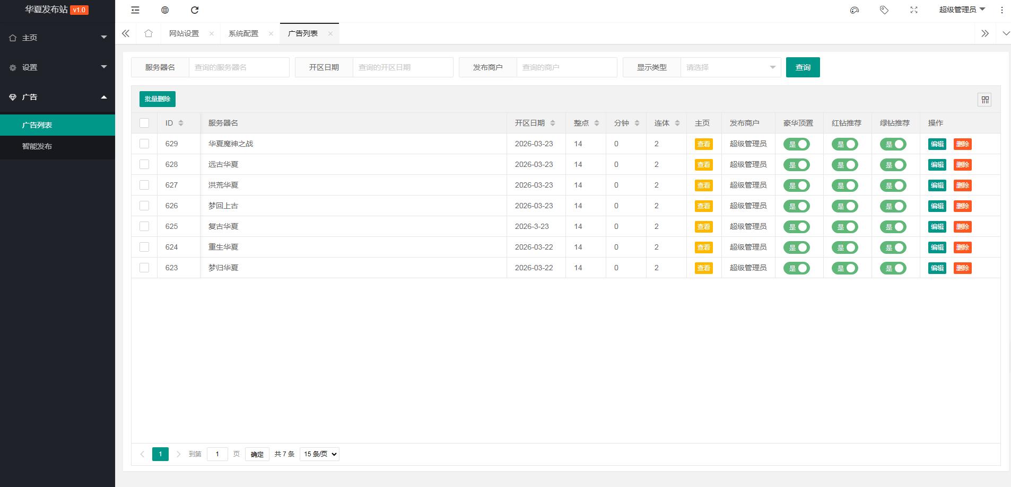
Task: Enter fullscreen using the expand icon
Action: coord(913,10)
